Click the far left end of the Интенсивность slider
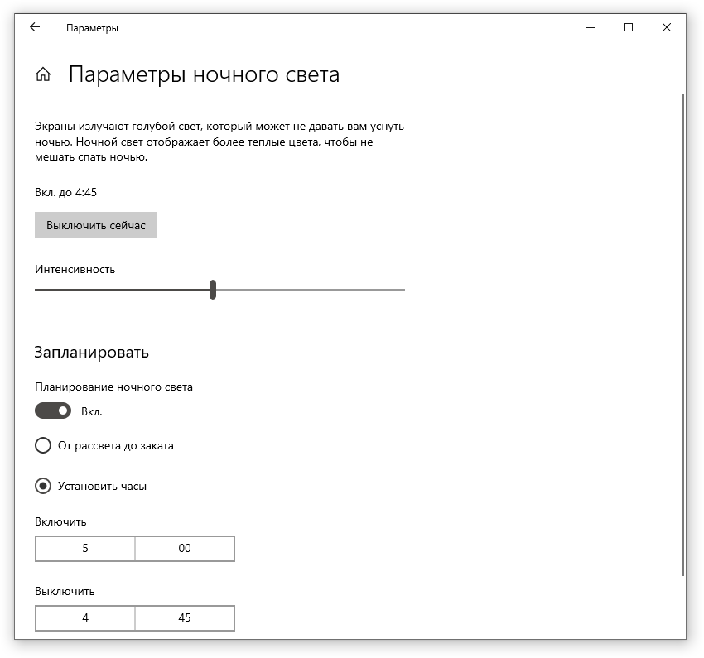 pos(37,290)
